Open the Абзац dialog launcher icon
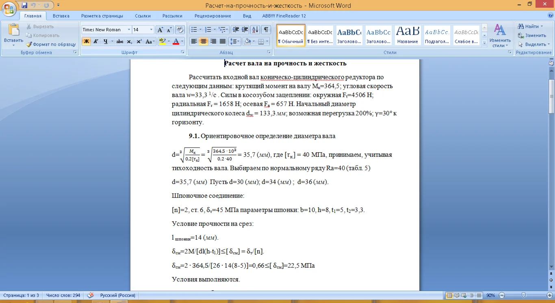The height and width of the screenshot is (303, 555). pos(269,52)
